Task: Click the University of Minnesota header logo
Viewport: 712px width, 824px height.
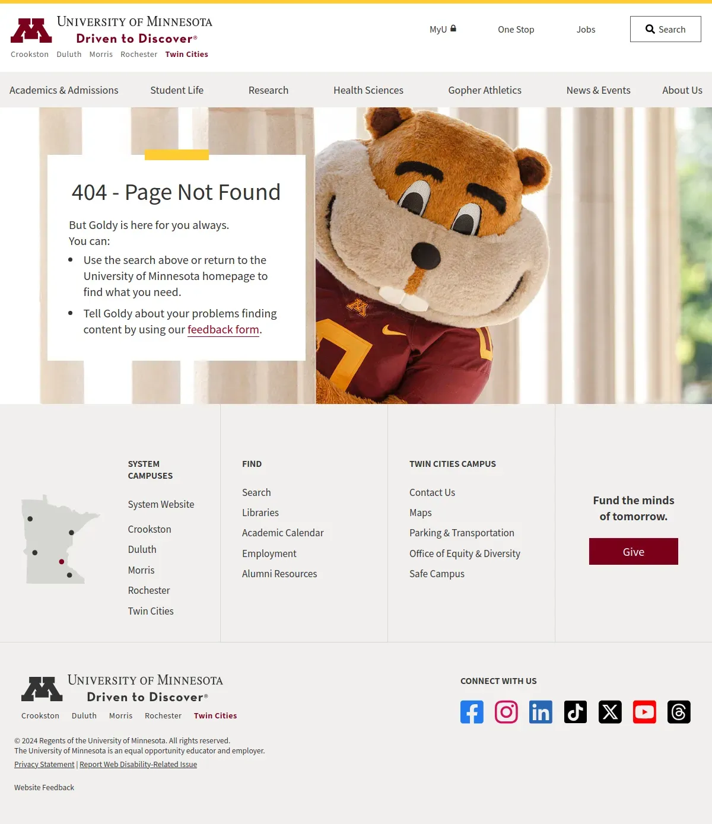Action: (x=112, y=30)
